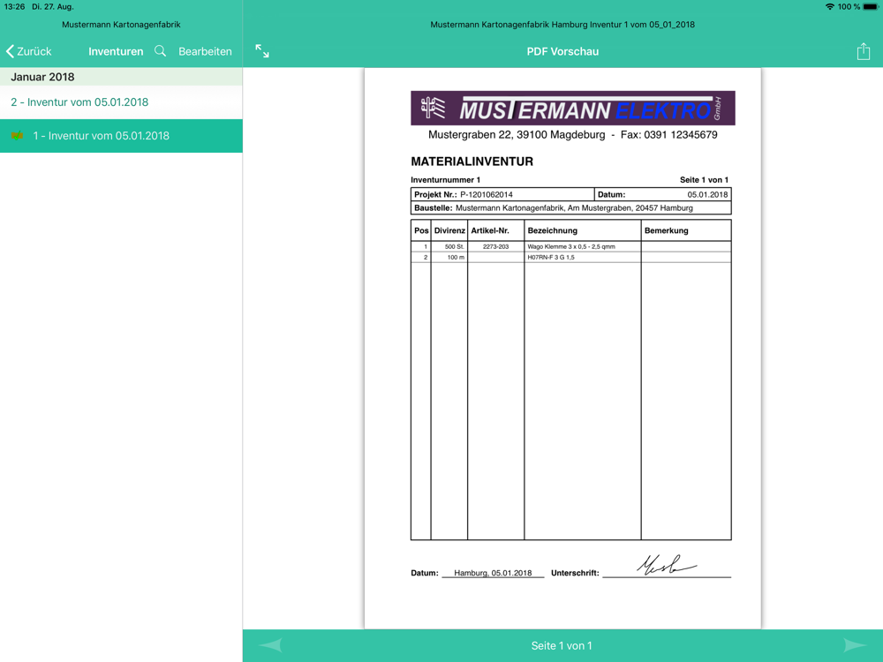Click Hamburg, 05.01.2018 date line
This screenshot has width=883, height=662.
[x=493, y=573]
